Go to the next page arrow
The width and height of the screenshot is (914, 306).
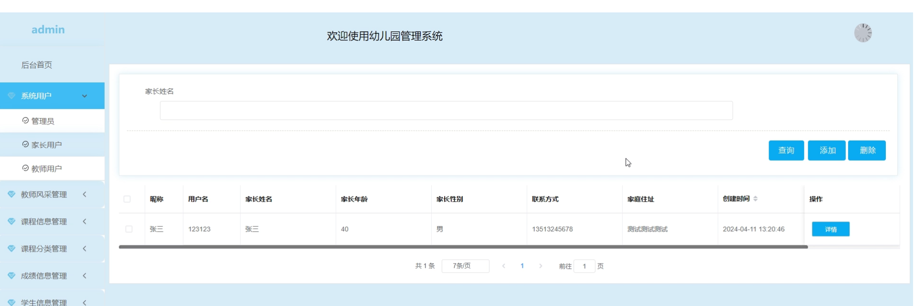541,266
